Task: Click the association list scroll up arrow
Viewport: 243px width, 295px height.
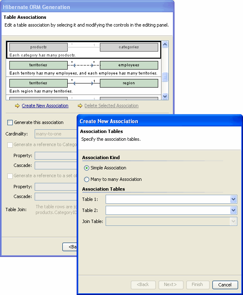Action: pos(165,45)
